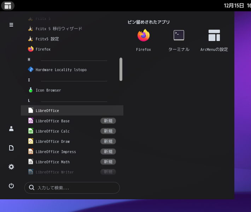Click the 'H' section letter header
The width and height of the screenshot is (251, 212).
point(29,59)
